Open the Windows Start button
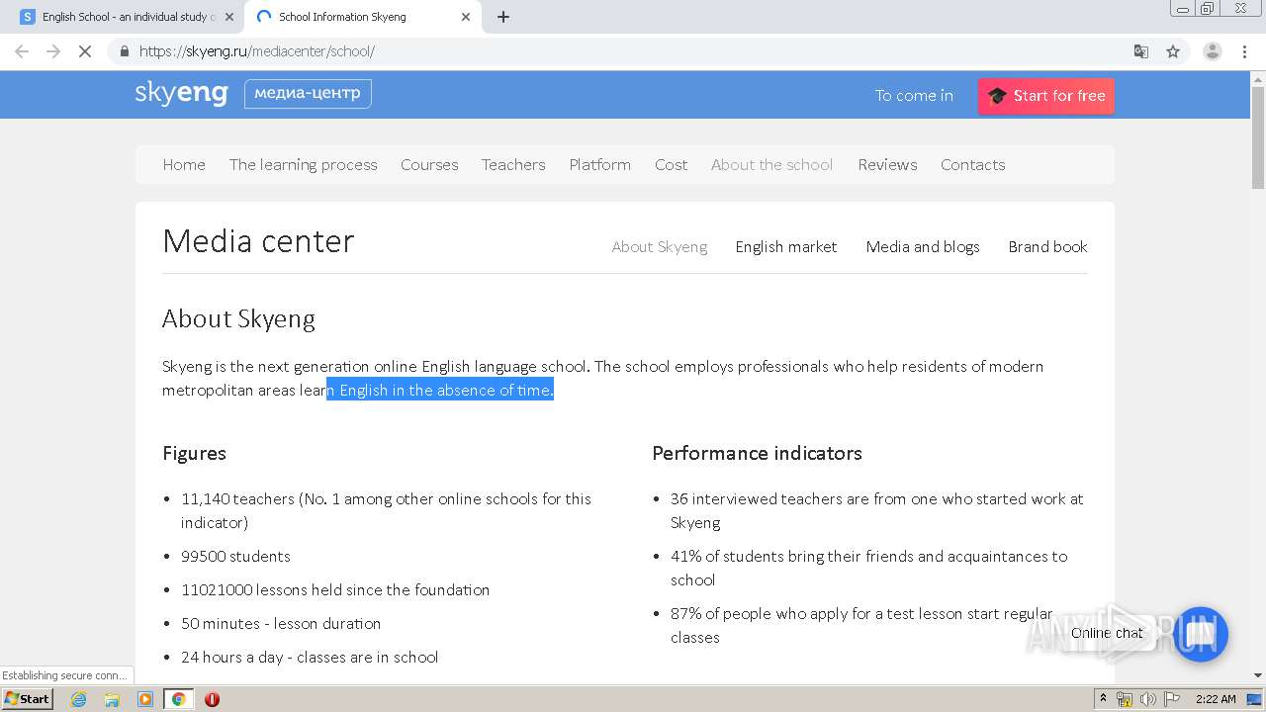This screenshot has height=712, width=1266. pos(27,699)
